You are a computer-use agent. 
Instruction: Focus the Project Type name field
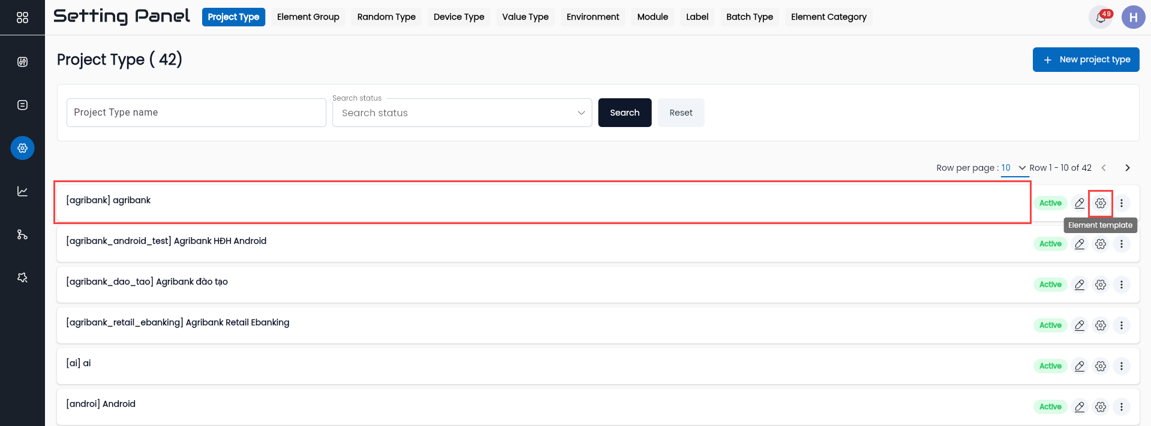point(196,113)
